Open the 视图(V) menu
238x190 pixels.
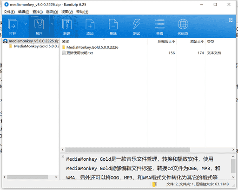point(67,12)
